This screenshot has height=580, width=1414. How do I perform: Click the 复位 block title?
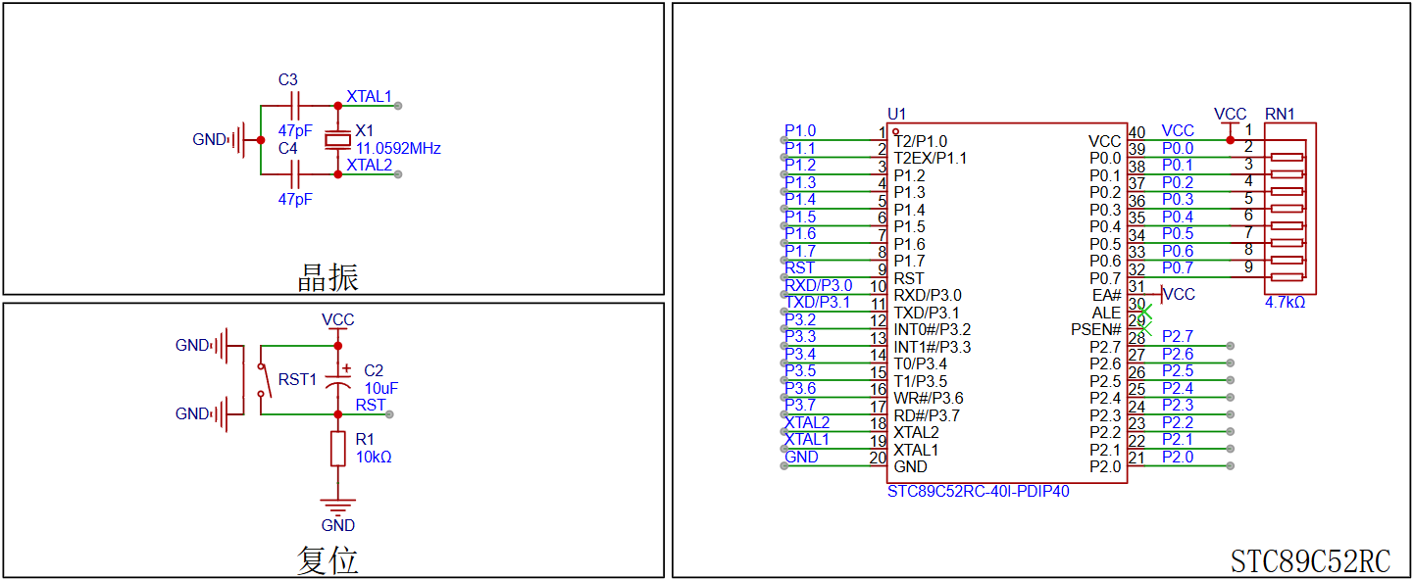[328, 560]
